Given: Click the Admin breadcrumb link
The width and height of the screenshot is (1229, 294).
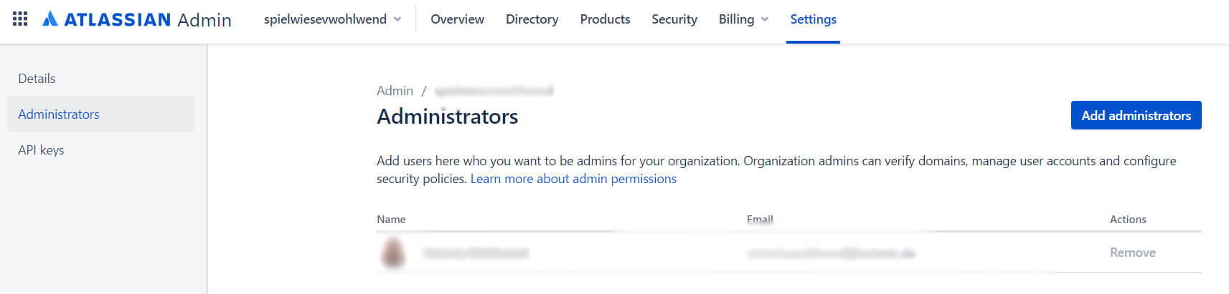Looking at the screenshot, I should pos(395,91).
